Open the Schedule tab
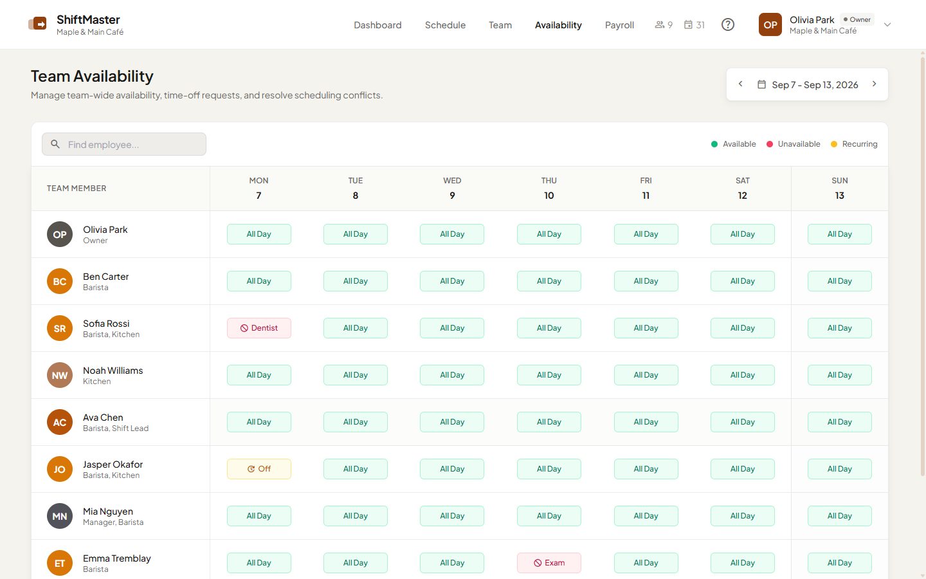The image size is (926, 579). click(x=445, y=25)
